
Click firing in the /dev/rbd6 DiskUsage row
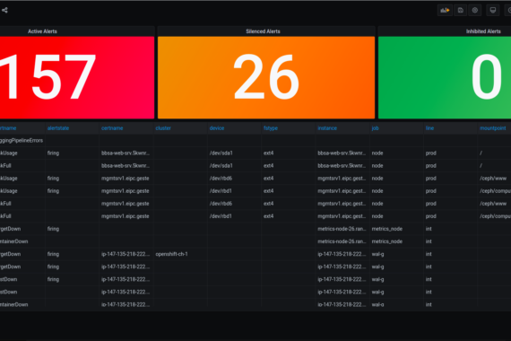coord(53,179)
